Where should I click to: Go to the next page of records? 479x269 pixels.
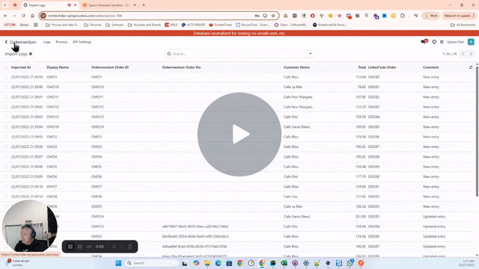coord(471,54)
